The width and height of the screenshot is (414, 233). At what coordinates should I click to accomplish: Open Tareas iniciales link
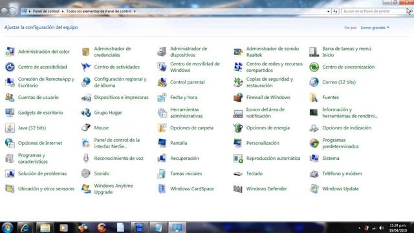coord(186,173)
